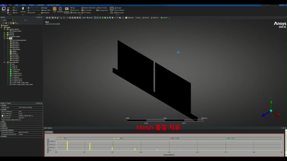Toggle w_extend_in named selection checkbox
Screen dimensions: 287x161
click(11, 77)
